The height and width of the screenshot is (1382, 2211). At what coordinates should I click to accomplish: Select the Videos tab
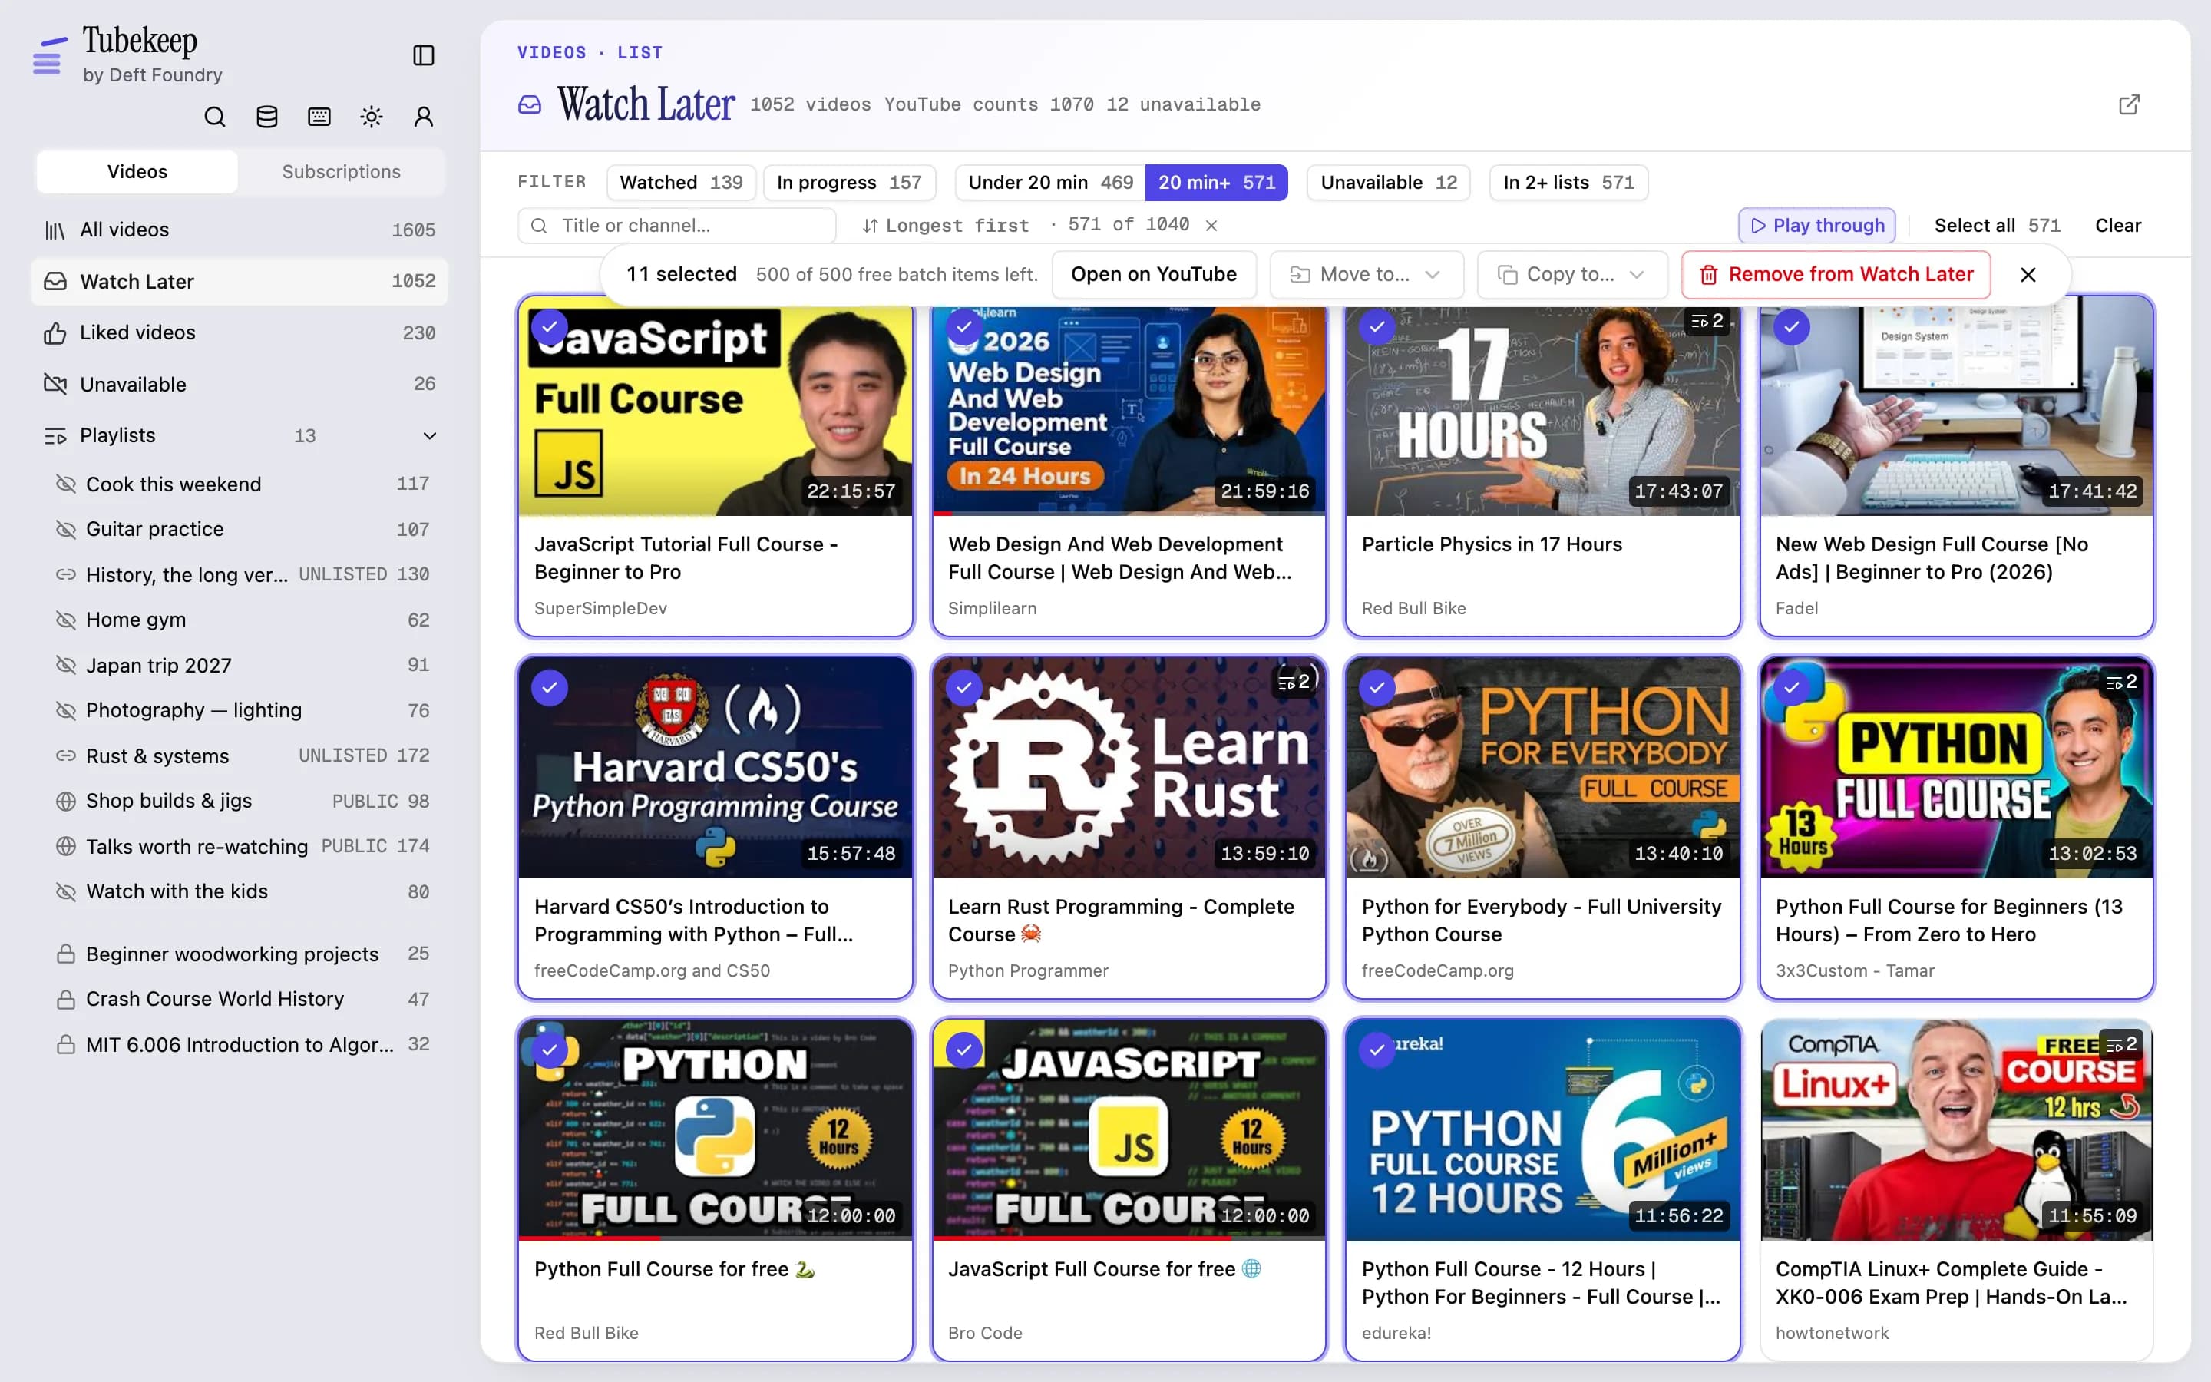(137, 172)
